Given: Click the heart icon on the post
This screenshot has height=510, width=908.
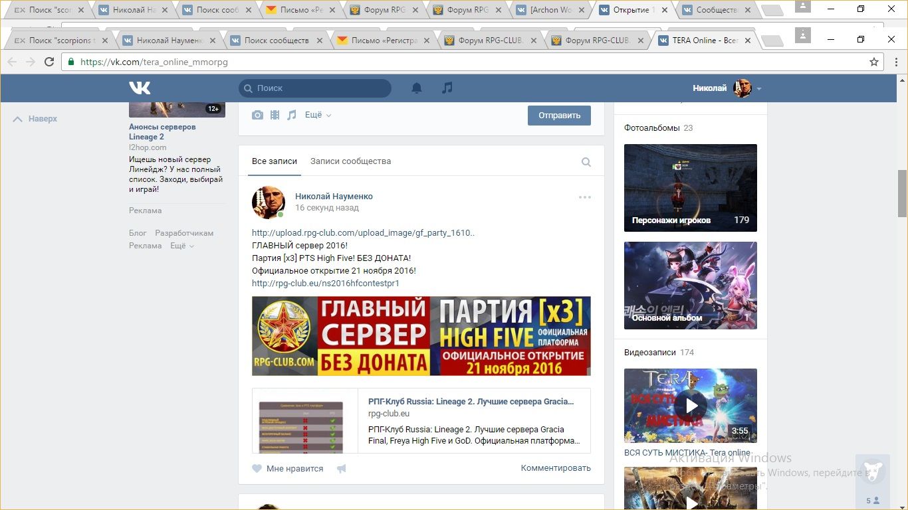Looking at the screenshot, I should coord(257,468).
